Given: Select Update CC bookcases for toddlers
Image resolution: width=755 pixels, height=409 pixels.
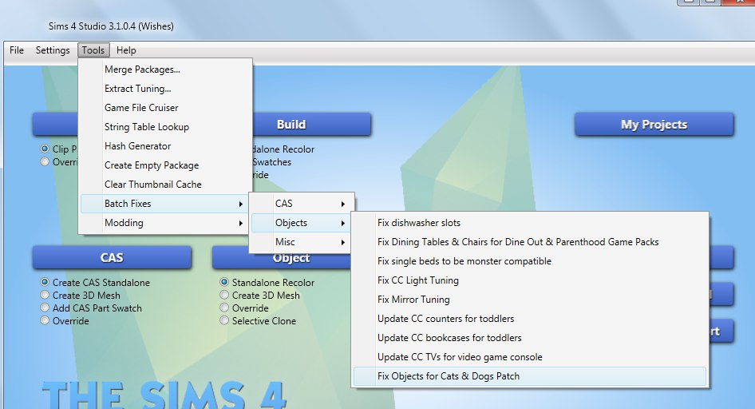Looking at the screenshot, I should [530, 338].
